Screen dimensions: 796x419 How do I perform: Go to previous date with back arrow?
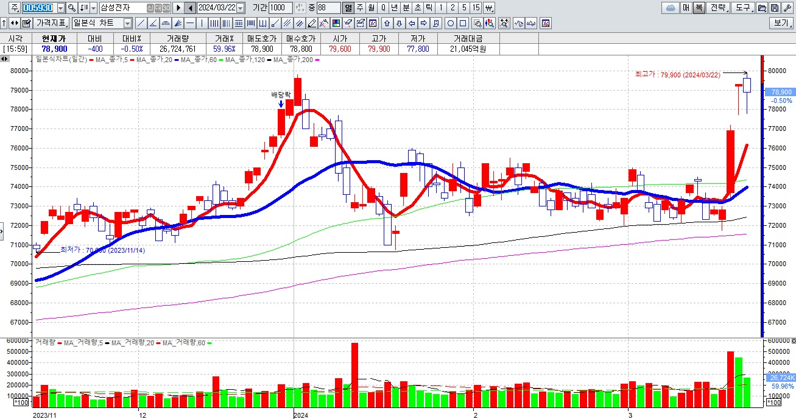coord(190,8)
